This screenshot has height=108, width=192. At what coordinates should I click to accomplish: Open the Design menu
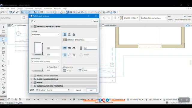(x=20, y=9)
